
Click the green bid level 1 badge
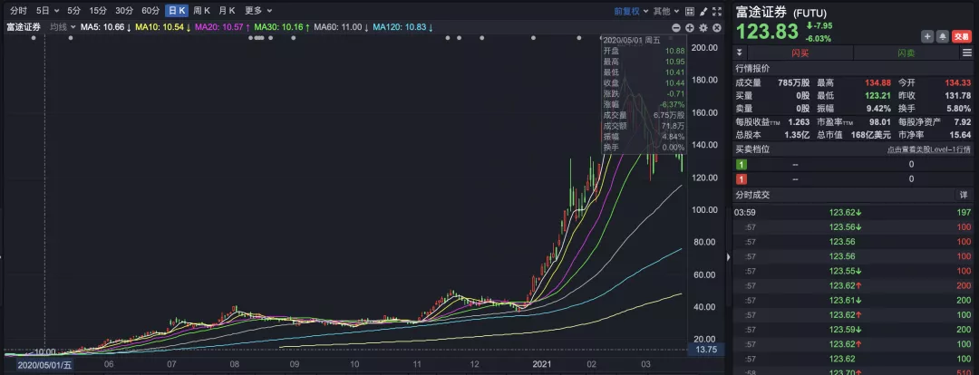[742, 165]
